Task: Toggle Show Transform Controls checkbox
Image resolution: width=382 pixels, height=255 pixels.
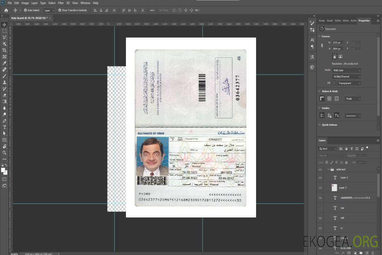Action: (60, 10)
